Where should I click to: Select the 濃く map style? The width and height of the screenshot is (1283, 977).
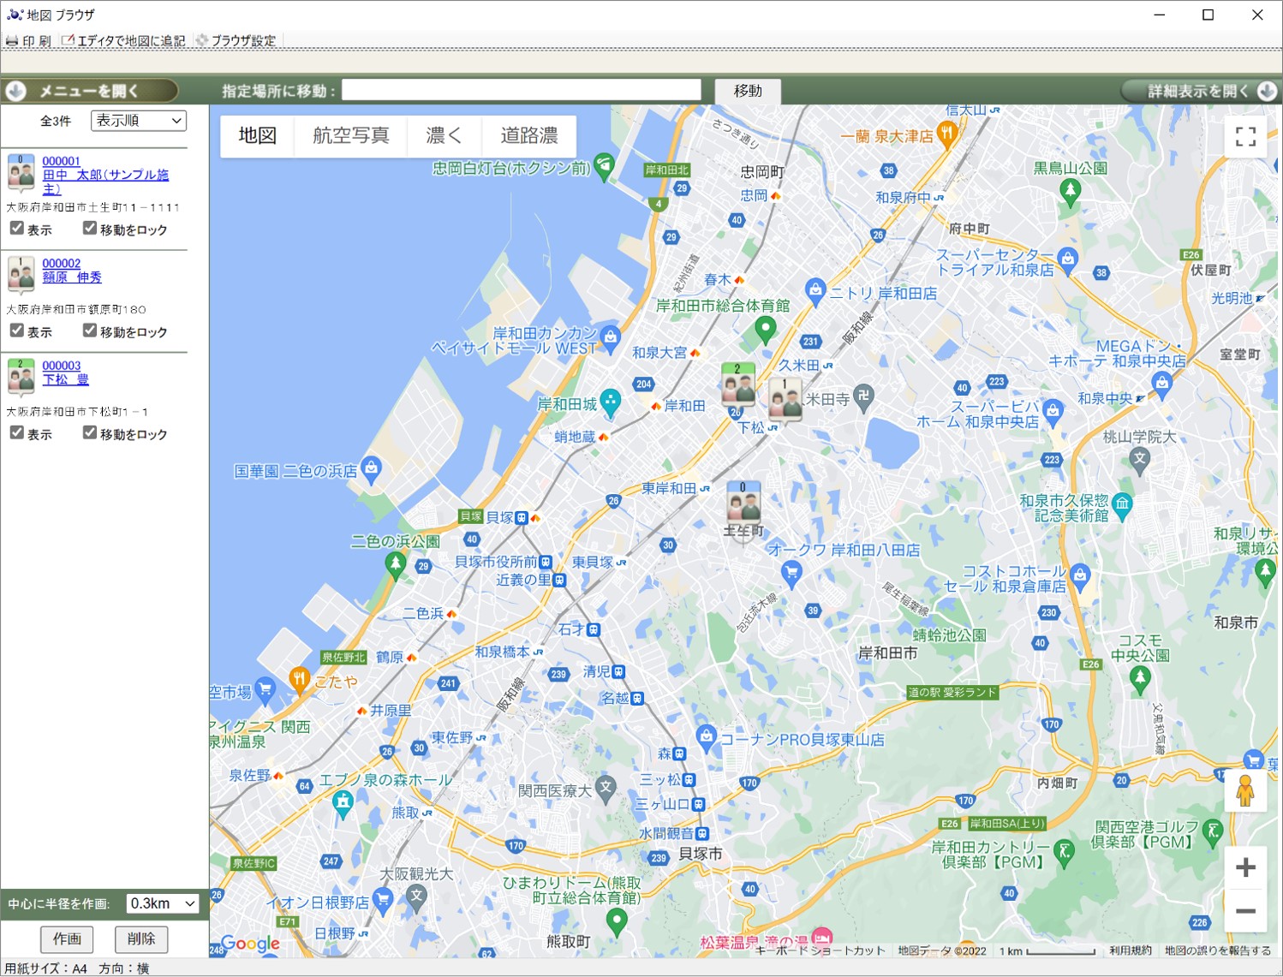point(444,135)
